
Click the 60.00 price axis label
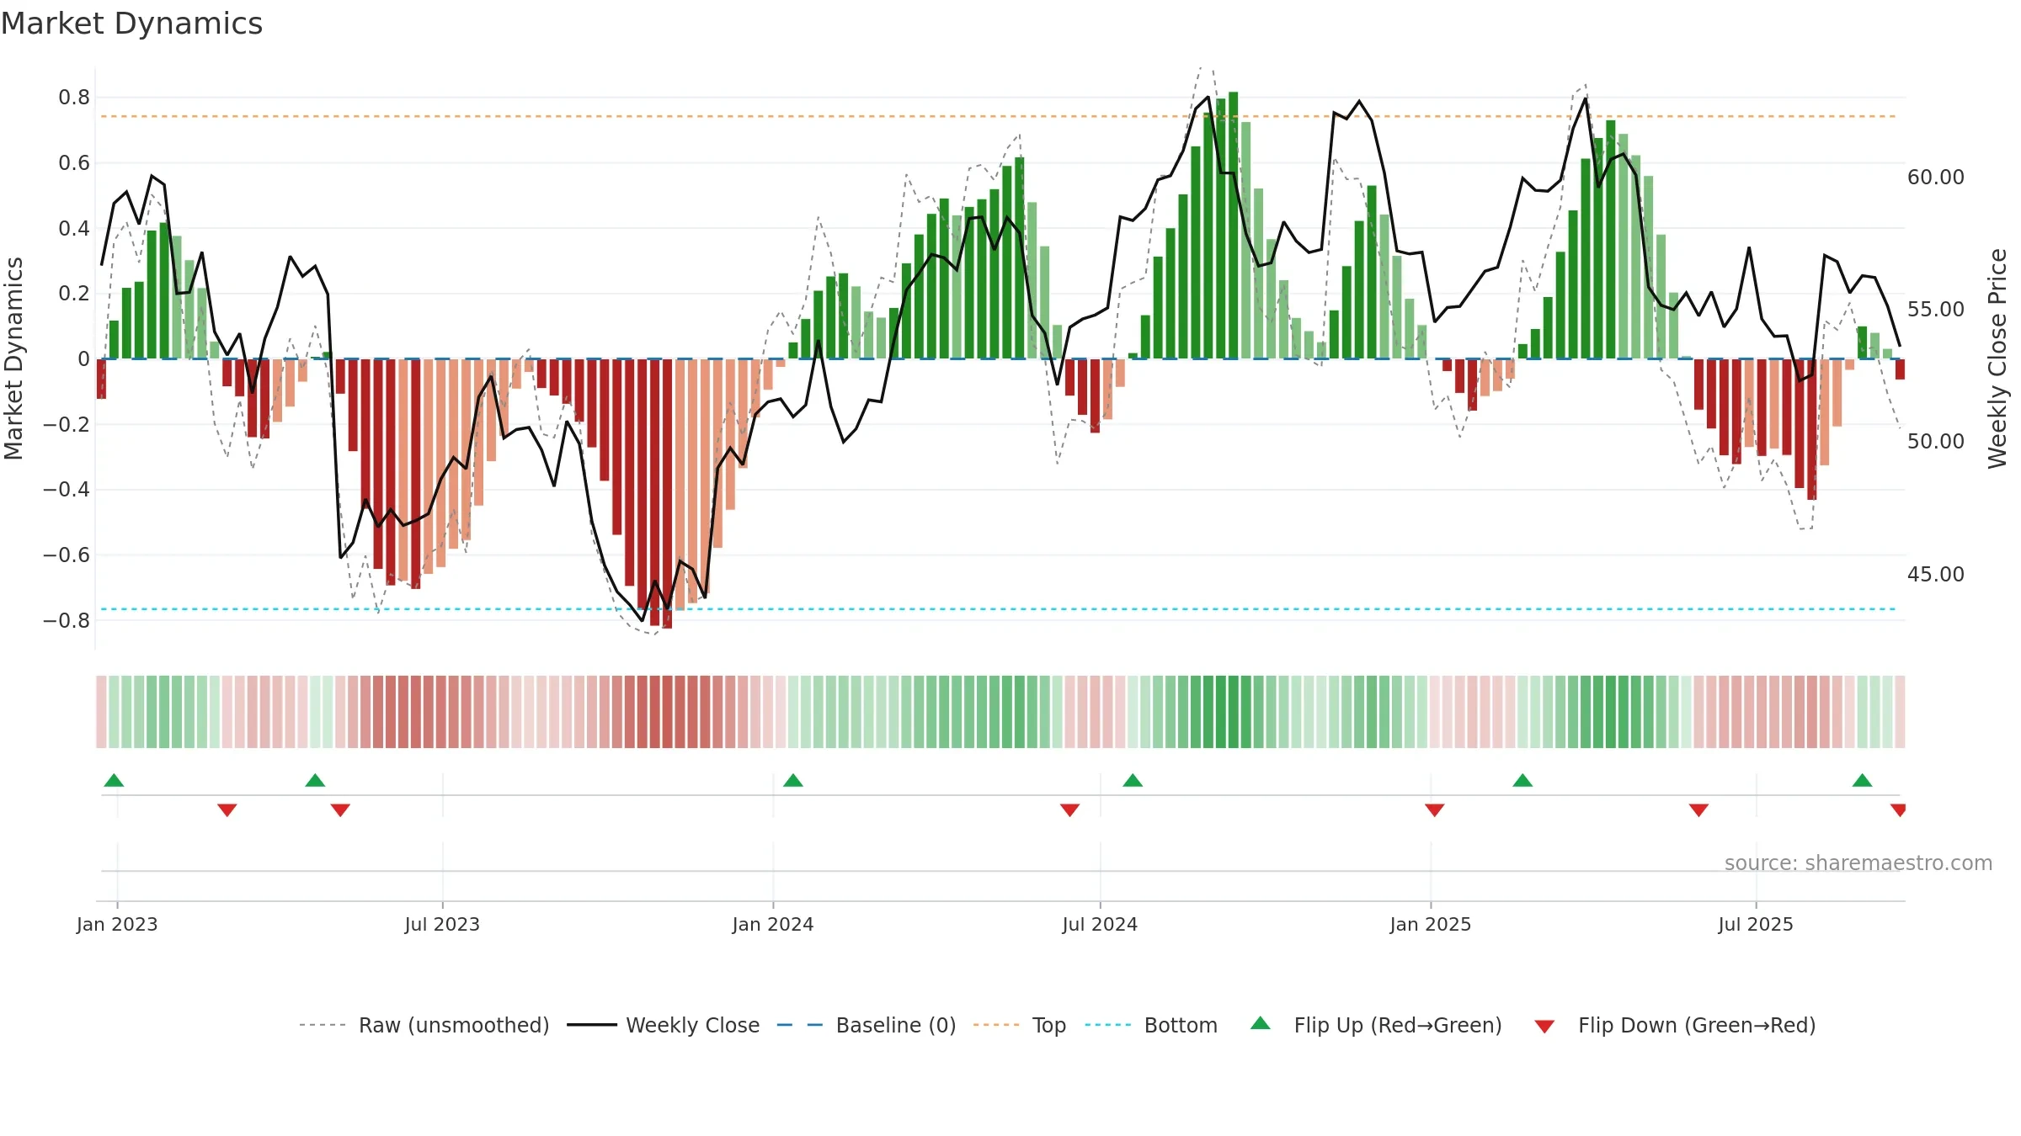coord(1936,178)
